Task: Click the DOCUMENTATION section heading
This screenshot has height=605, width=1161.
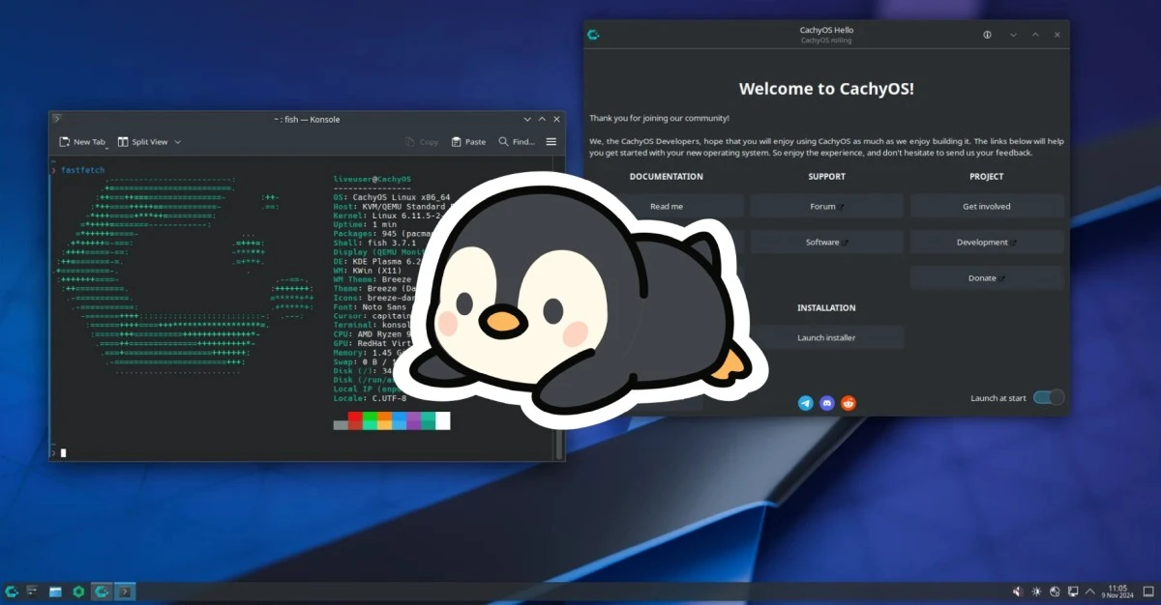Action: [x=667, y=177]
